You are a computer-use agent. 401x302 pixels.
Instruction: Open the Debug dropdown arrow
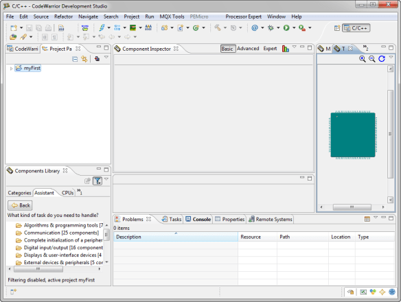pyautogui.click(x=278, y=28)
